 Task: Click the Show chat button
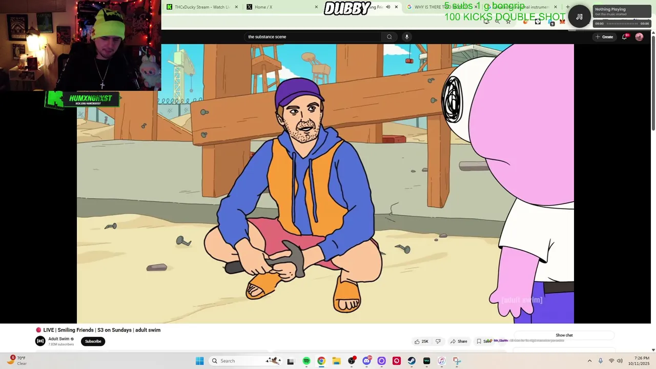tap(564, 335)
